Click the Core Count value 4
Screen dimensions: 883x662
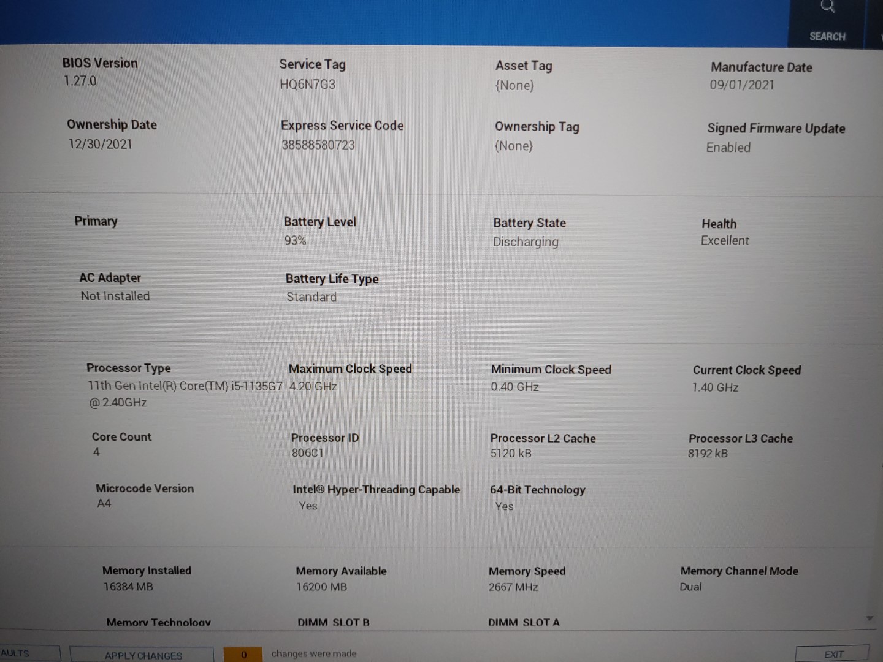[96, 452]
